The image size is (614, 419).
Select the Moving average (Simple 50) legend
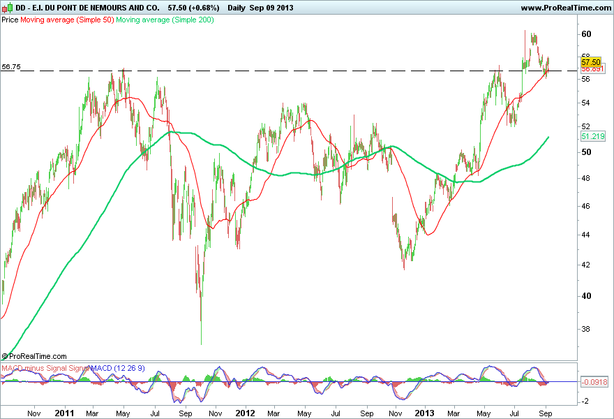point(67,20)
